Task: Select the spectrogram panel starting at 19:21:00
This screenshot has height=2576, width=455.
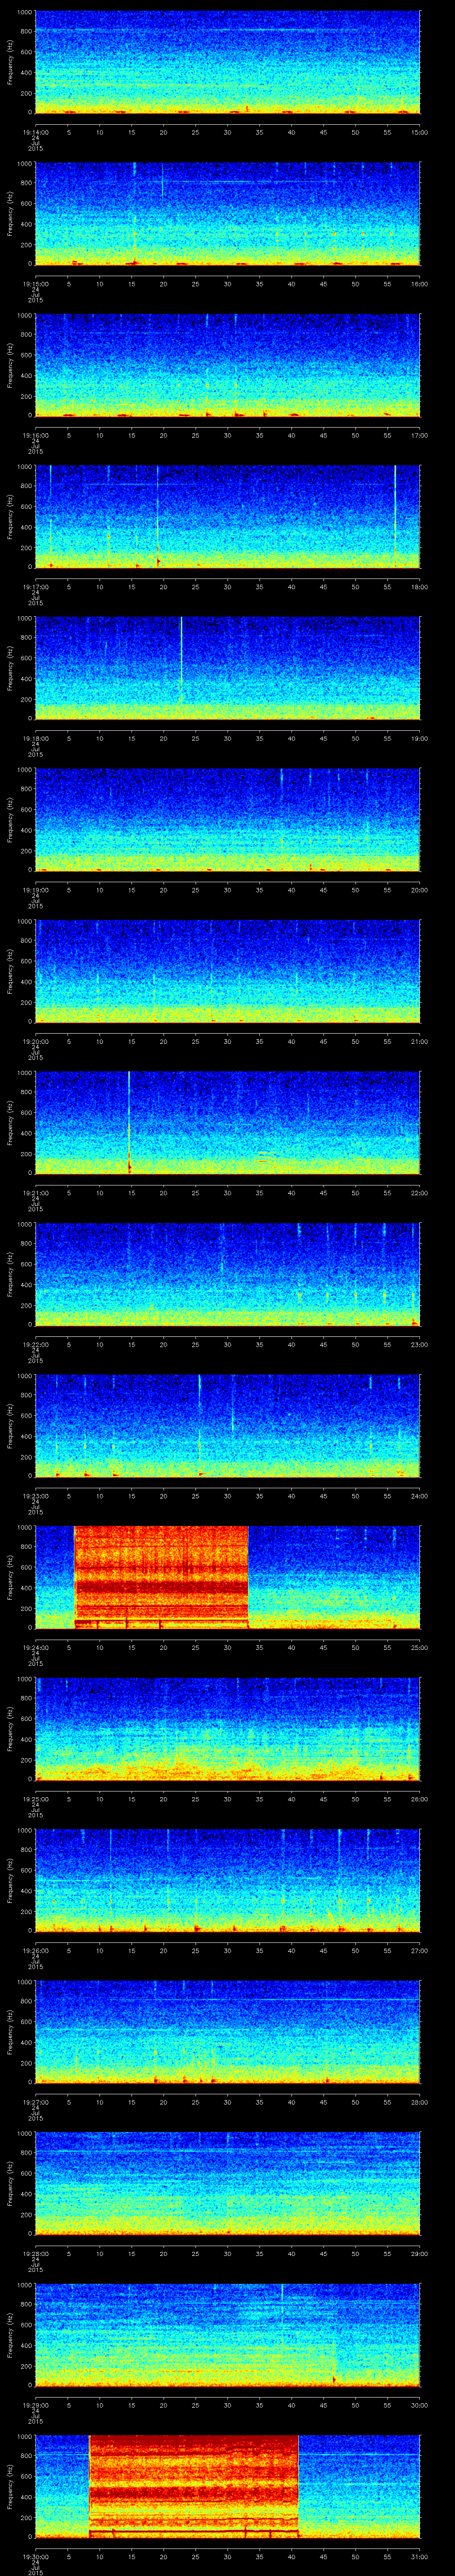Action: point(227,1123)
